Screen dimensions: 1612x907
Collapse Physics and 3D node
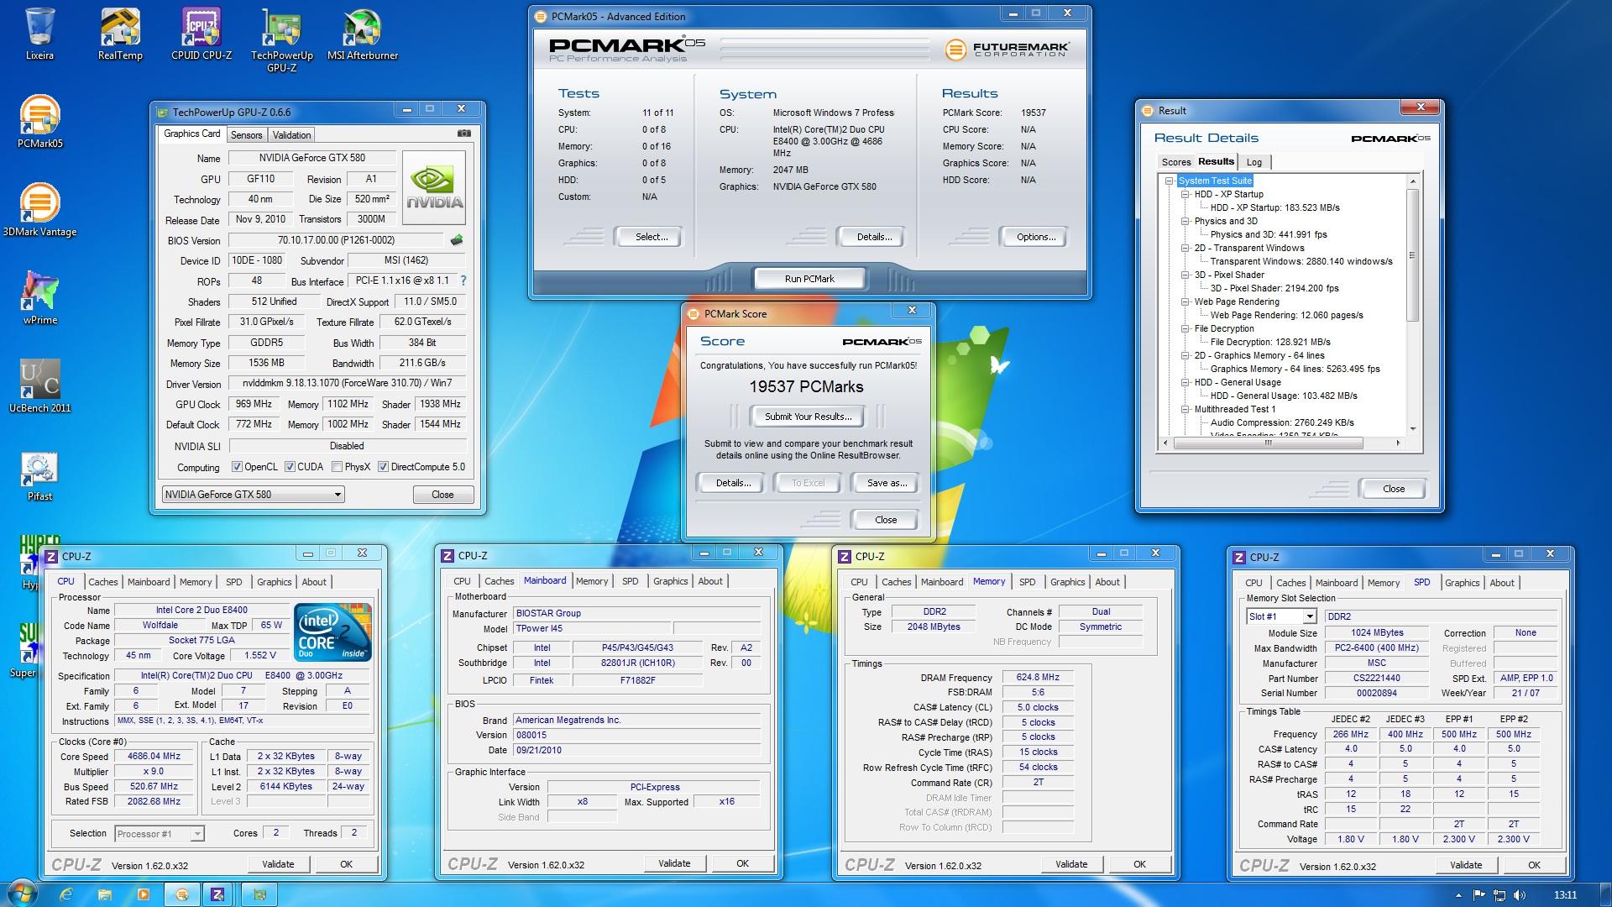[x=1185, y=221]
